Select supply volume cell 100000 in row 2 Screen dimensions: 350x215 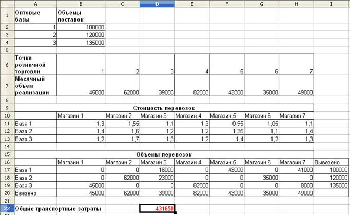[x=81, y=27]
